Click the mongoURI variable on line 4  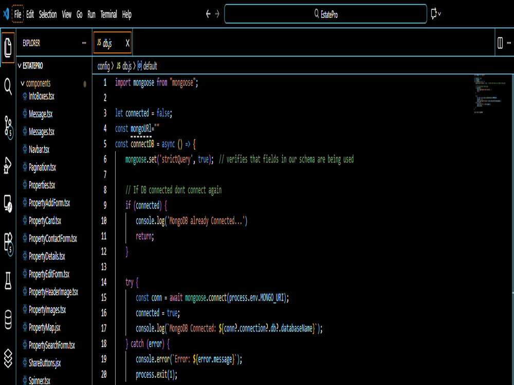click(141, 129)
